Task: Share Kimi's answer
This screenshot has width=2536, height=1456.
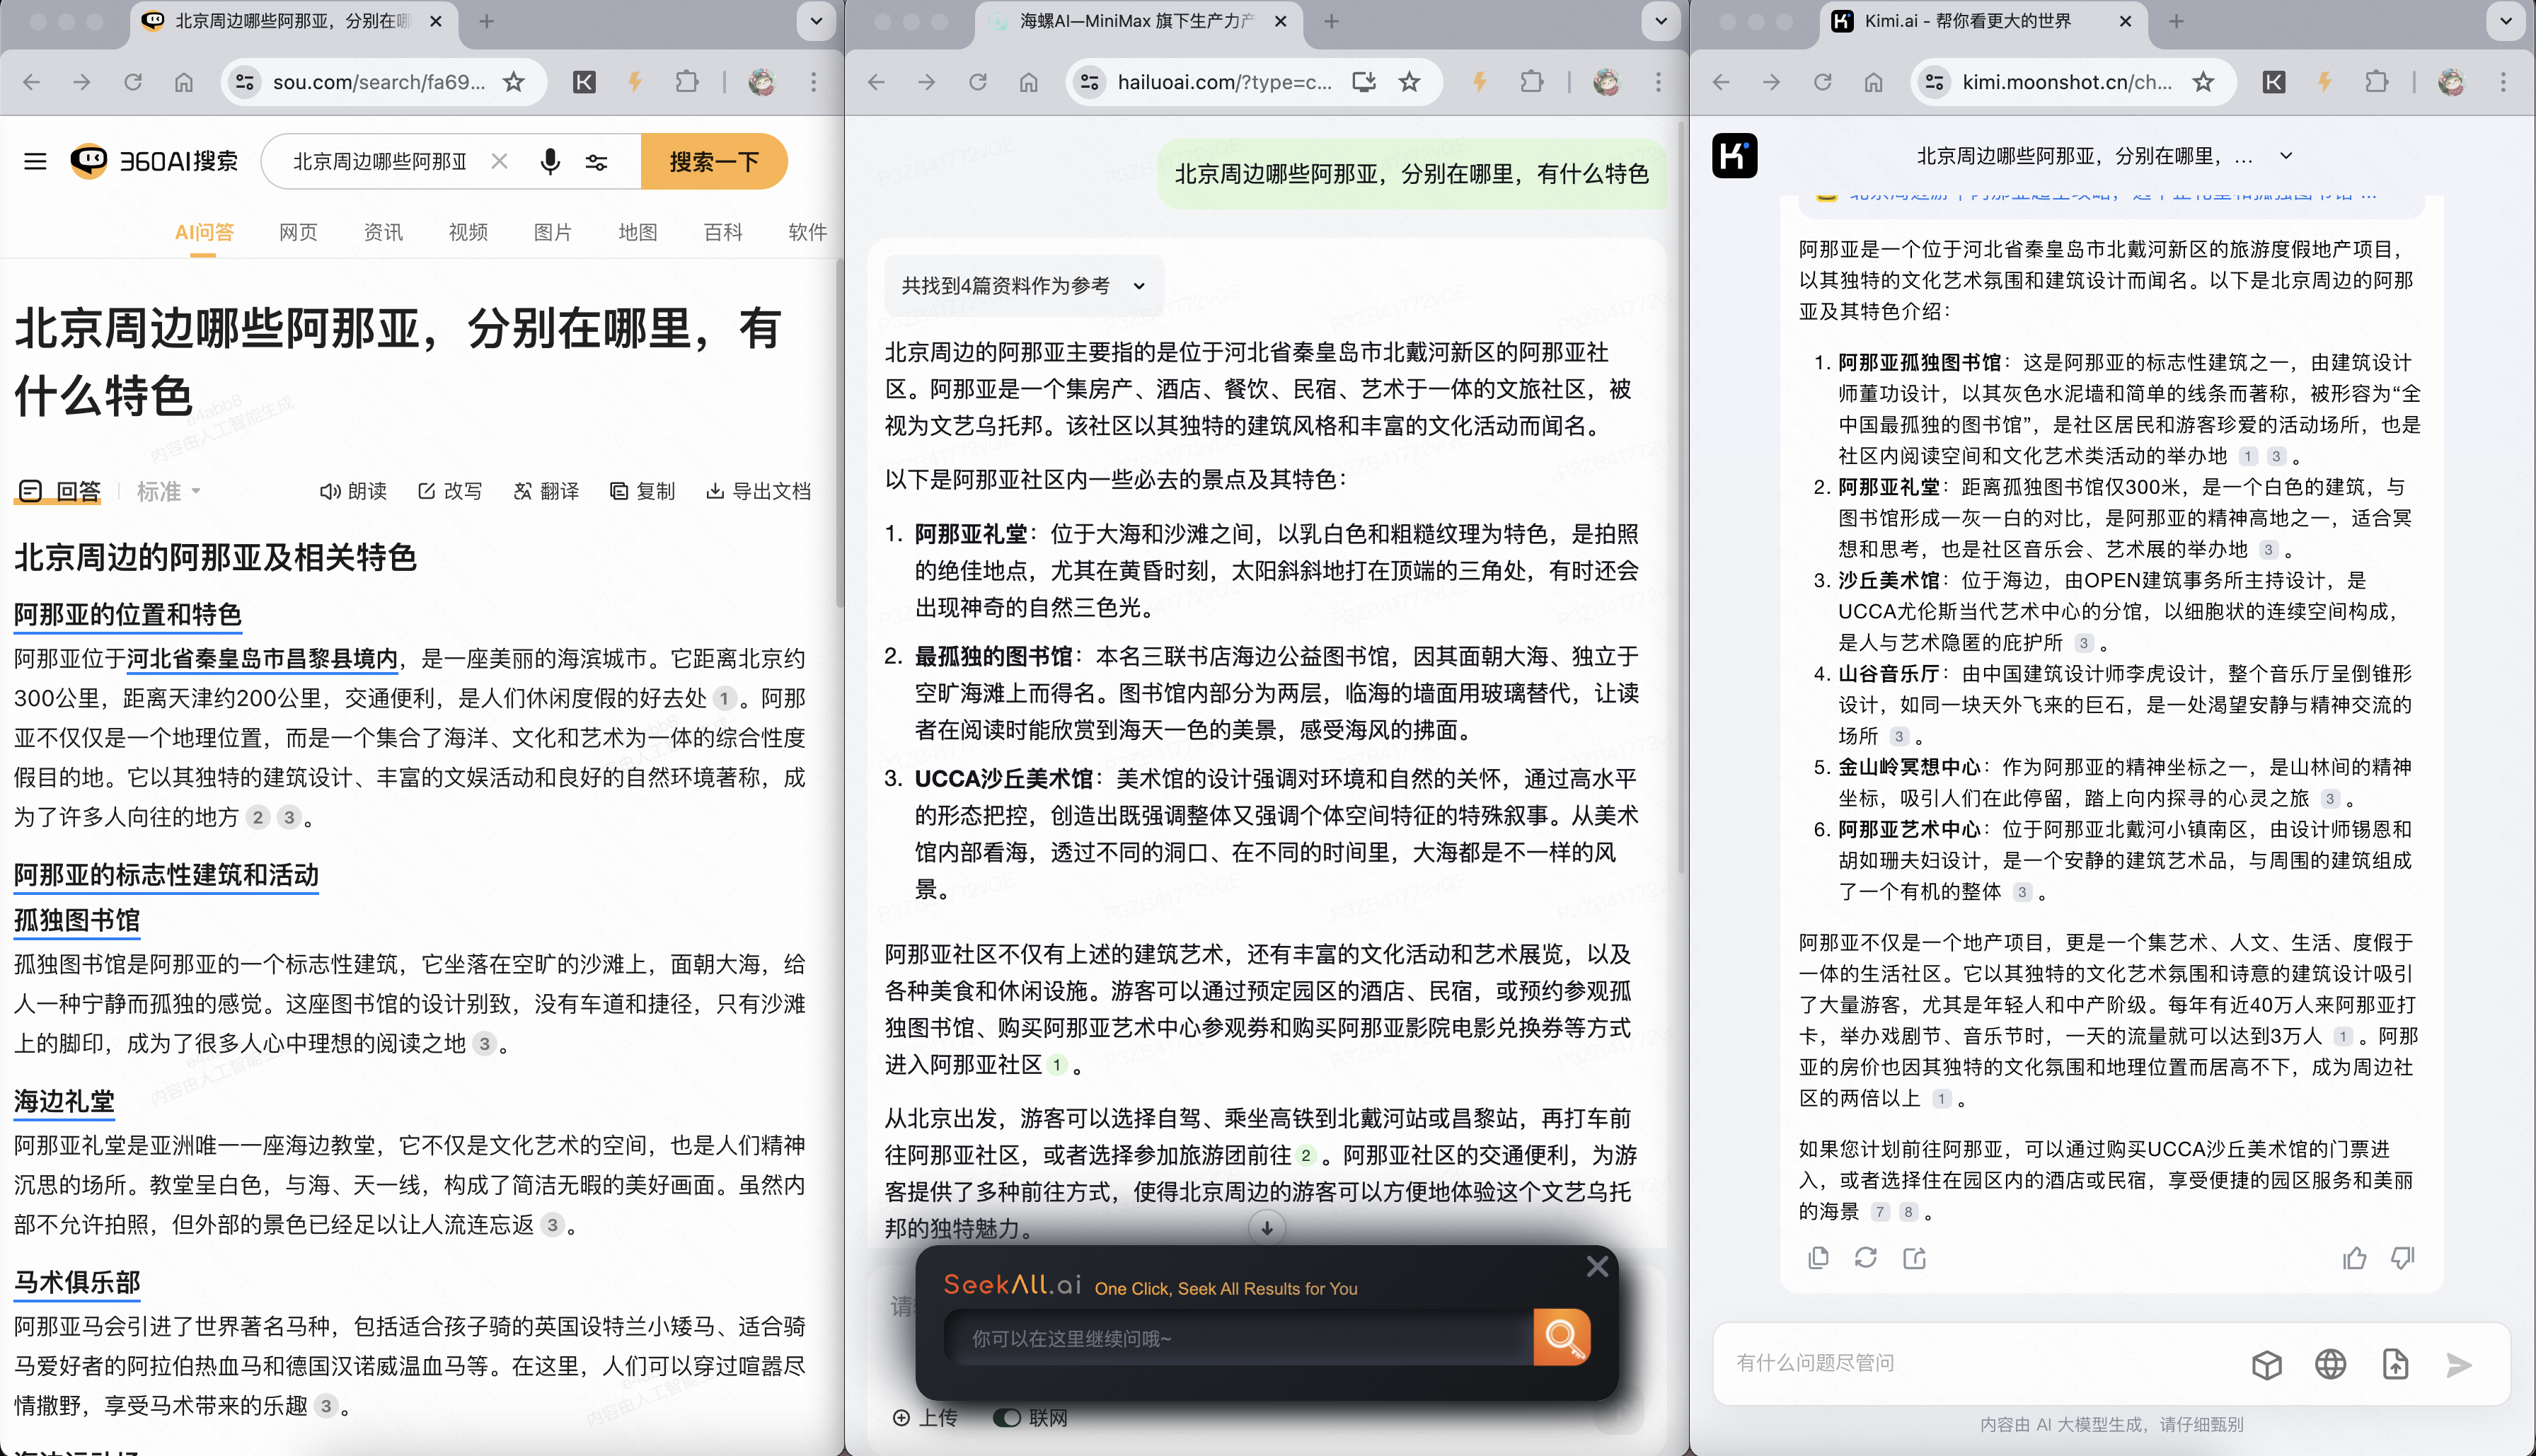Action: [1914, 1258]
